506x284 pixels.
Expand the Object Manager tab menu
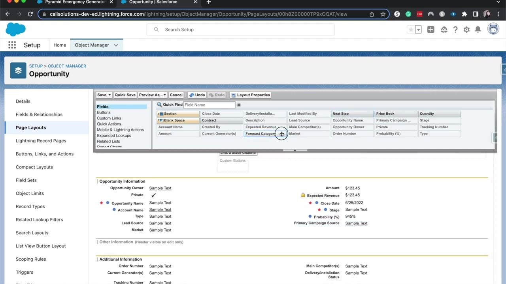pos(116,45)
